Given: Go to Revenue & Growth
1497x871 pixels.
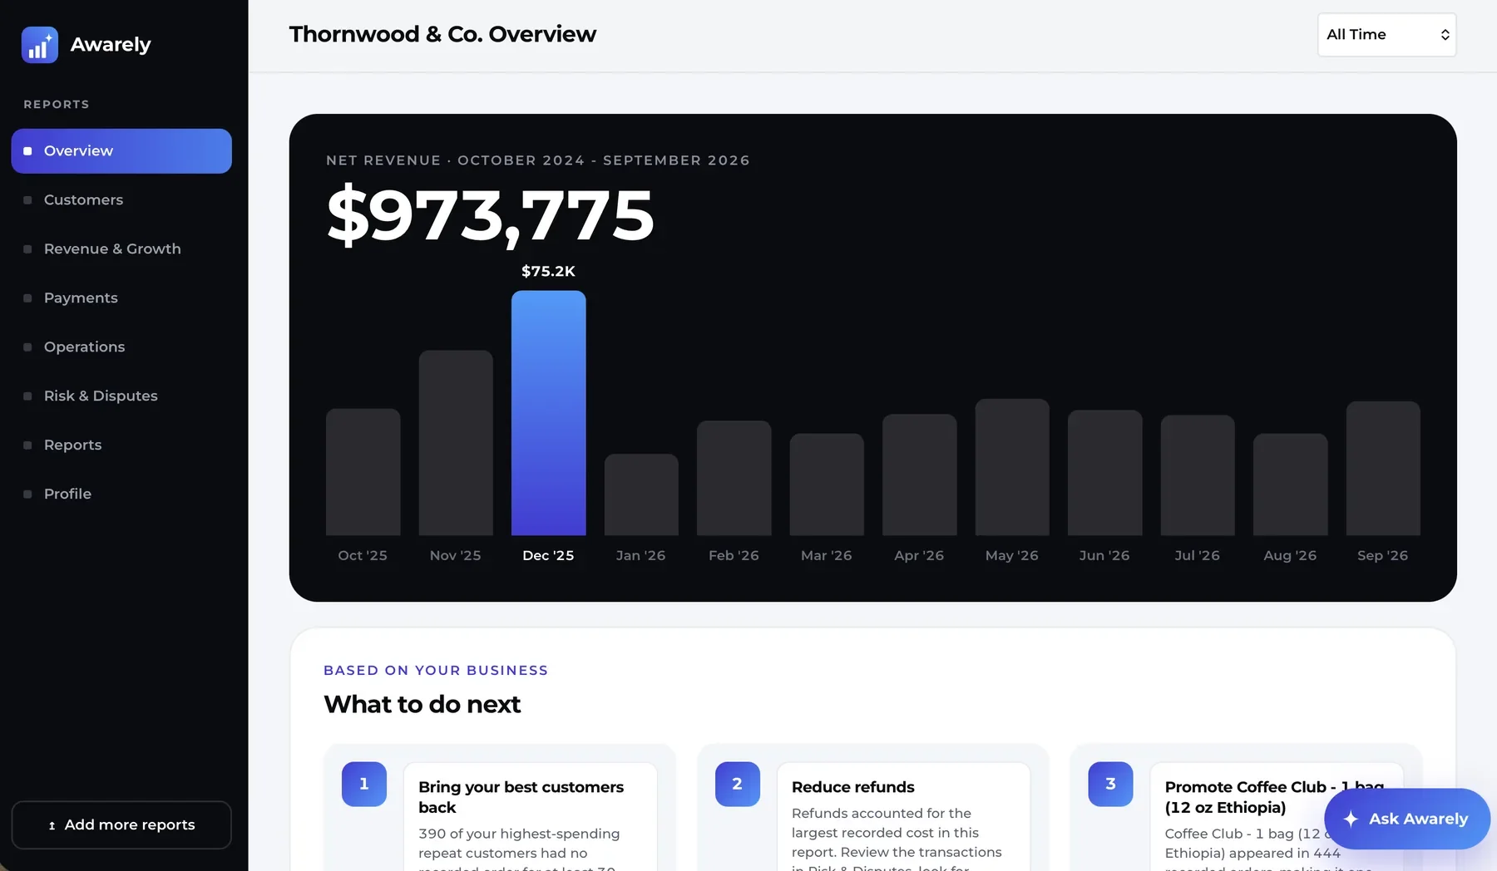Looking at the screenshot, I should [121, 249].
